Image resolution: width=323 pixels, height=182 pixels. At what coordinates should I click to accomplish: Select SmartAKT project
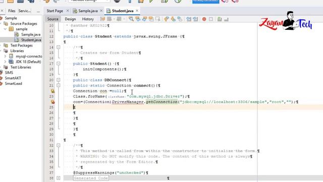click(x=13, y=78)
